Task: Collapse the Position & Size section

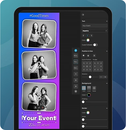Action: pyautogui.click(x=107, y=51)
